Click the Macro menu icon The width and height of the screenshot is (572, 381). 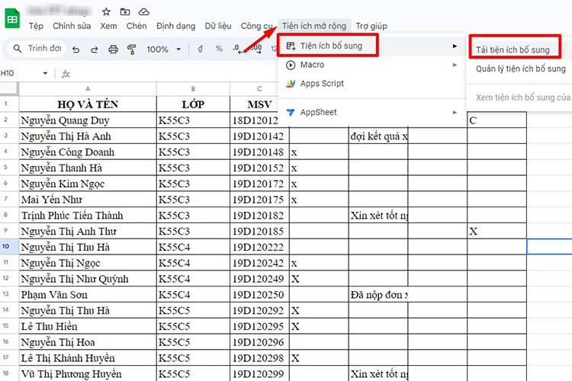pyautogui.click(x=291, y=65)
